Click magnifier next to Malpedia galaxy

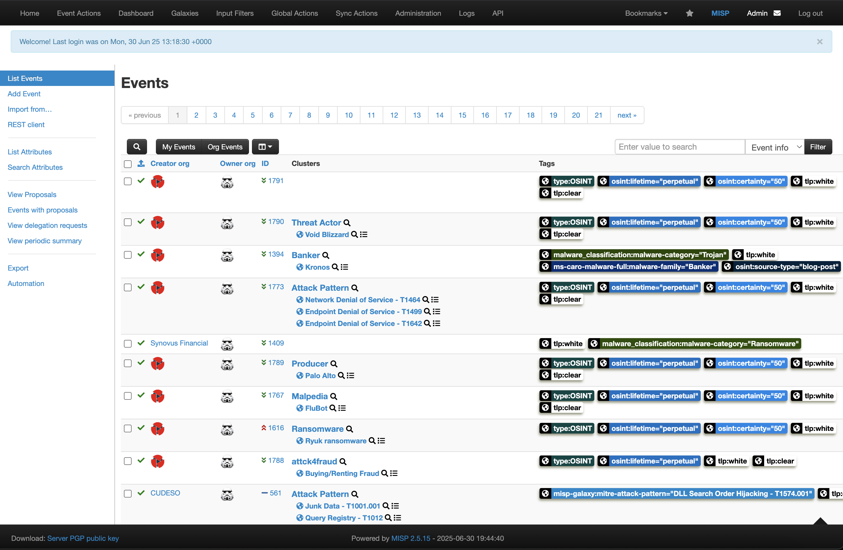(x=334, y=396)
